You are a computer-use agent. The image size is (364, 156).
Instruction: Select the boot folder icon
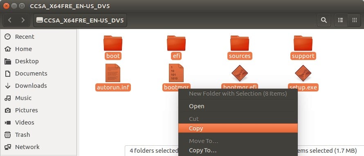coord(113,43)
